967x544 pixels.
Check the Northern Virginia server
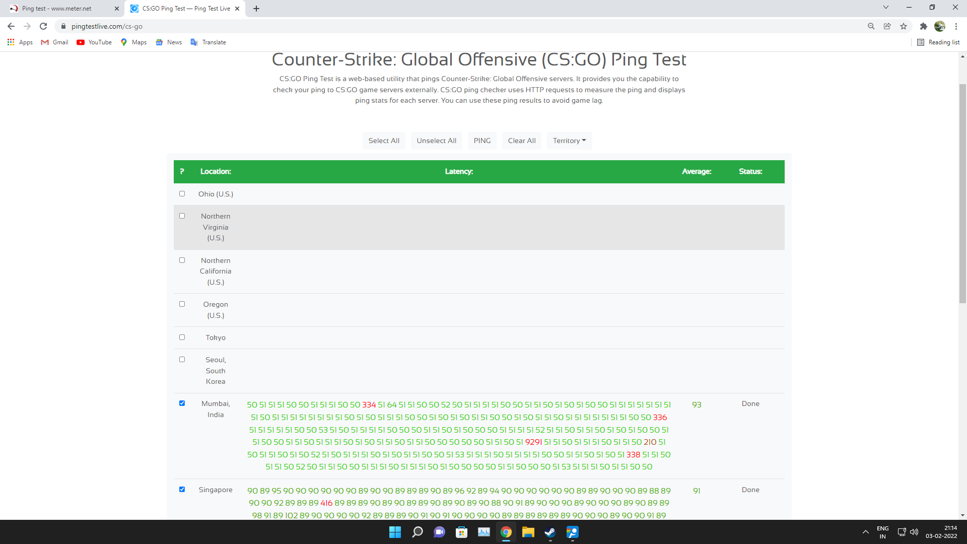pos(182,216)
